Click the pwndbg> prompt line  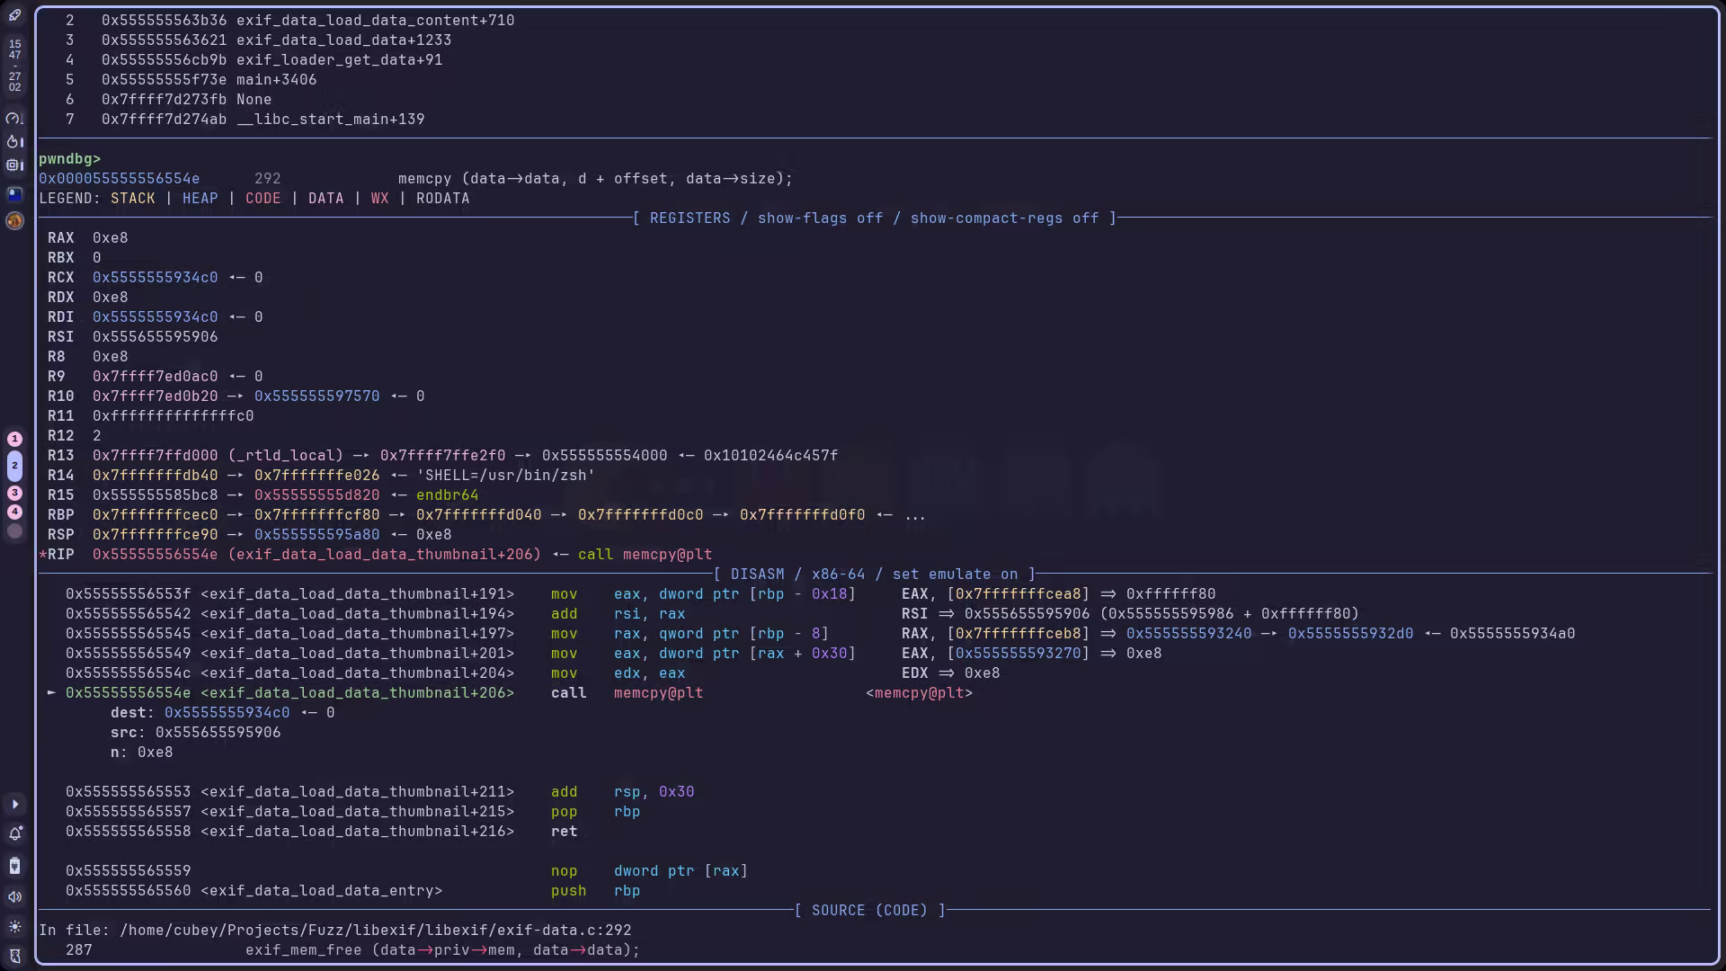[x=70, y=159]
